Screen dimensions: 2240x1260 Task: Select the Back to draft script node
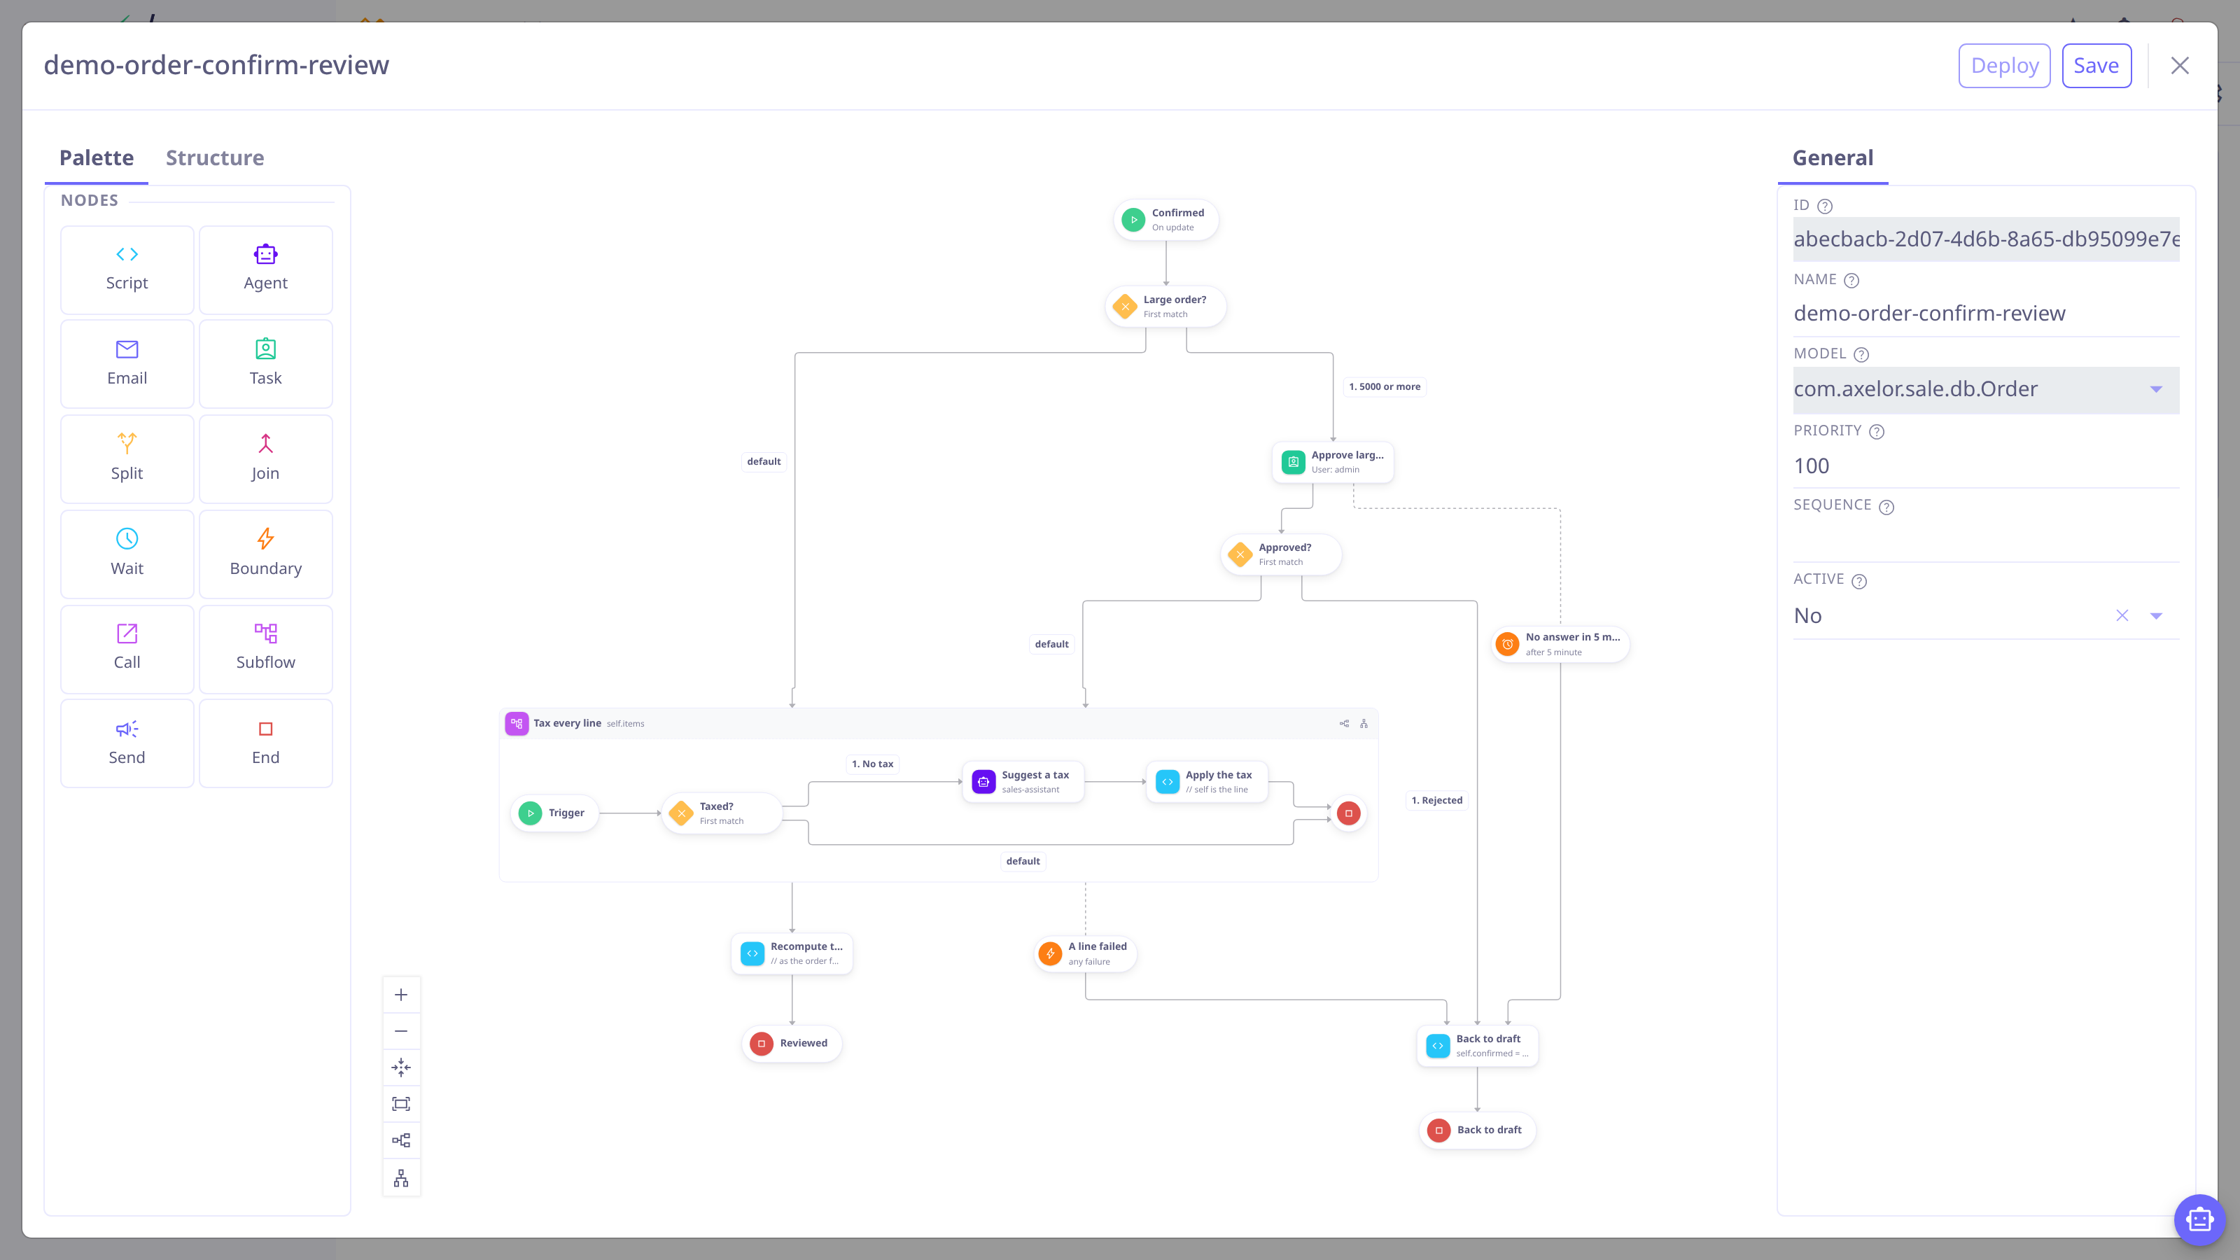(x=1478, y=1046)
